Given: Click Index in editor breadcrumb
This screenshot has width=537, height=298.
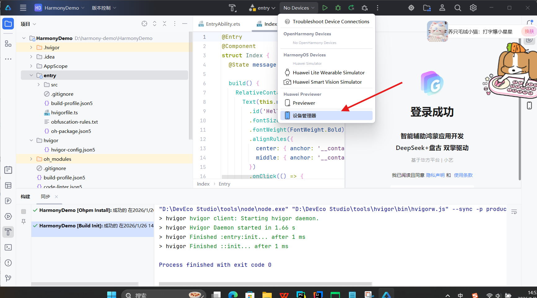Looking at the screenshot, I should tap(203, 184).
